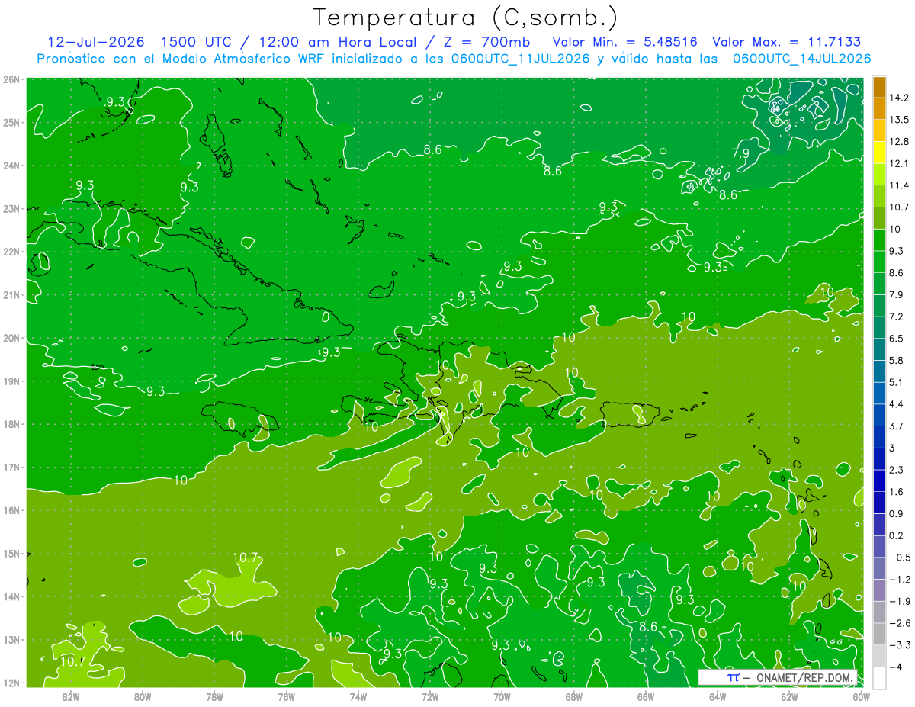915x707 pixels.
Task: Click the colorbar label "12.1"
Action: [900, 163]
